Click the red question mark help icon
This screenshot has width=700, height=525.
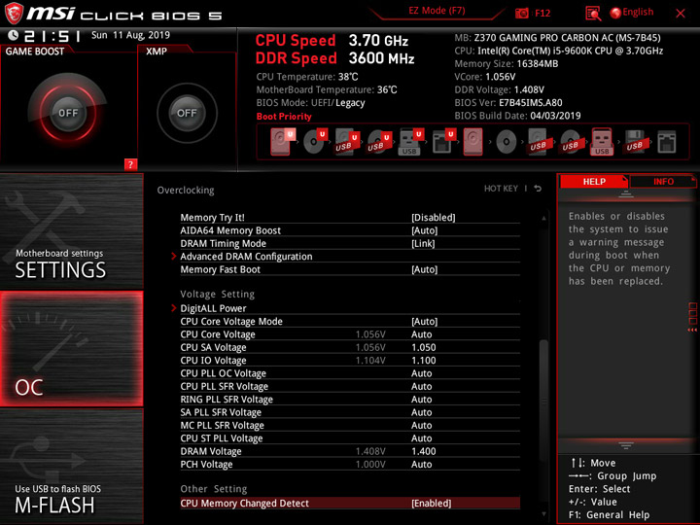pyautogui.click(x=130, y=164)
